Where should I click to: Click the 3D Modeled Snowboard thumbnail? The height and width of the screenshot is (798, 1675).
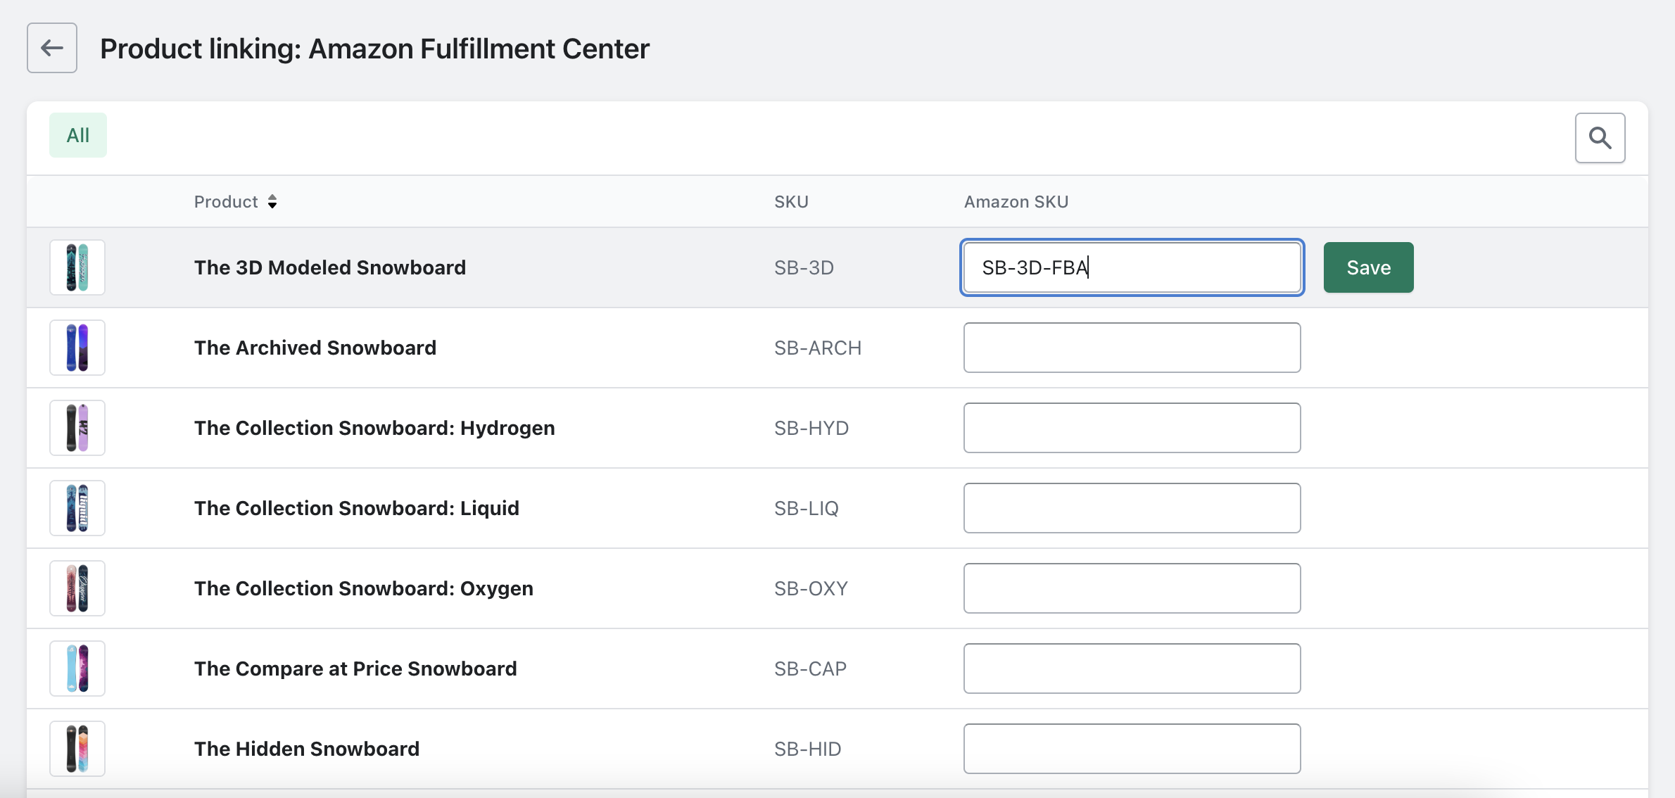(77, 267)
